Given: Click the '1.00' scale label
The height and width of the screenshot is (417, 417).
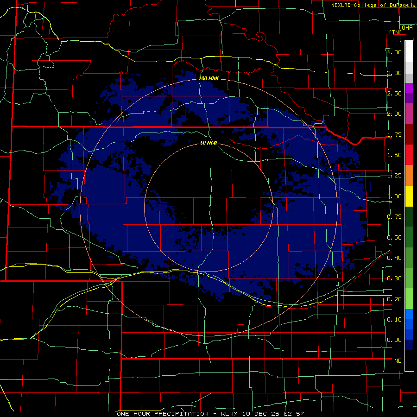Looking at the screenshot, I should pos(394,196).
